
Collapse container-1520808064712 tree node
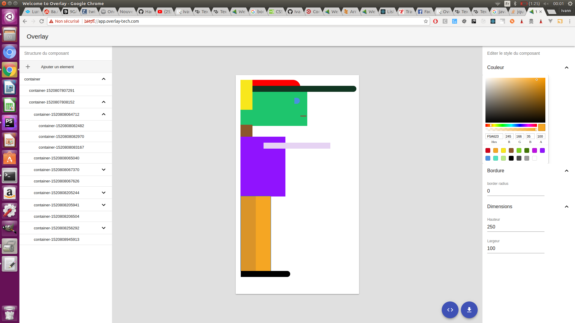(x=104, y=114)
